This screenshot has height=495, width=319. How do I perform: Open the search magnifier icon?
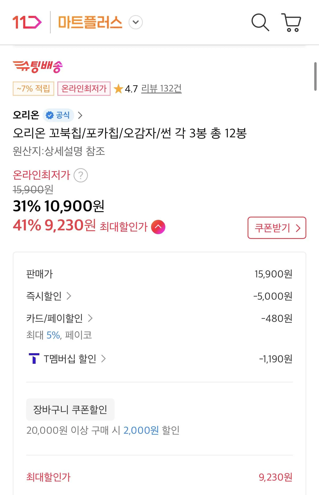(x=260, y=22)
